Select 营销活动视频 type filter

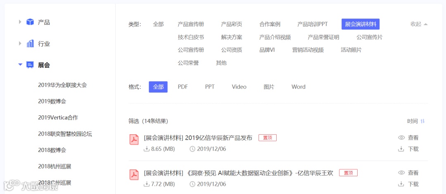point(308,50)
